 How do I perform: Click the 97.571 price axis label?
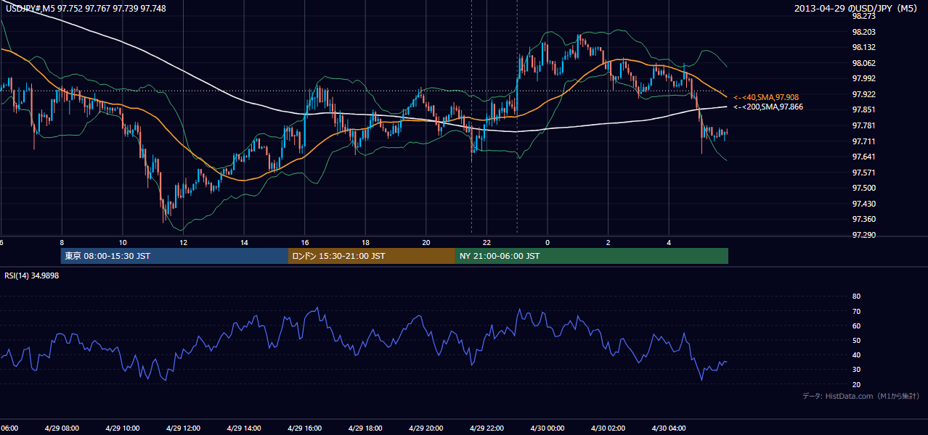pyautogui.click(x=863, y=173)
